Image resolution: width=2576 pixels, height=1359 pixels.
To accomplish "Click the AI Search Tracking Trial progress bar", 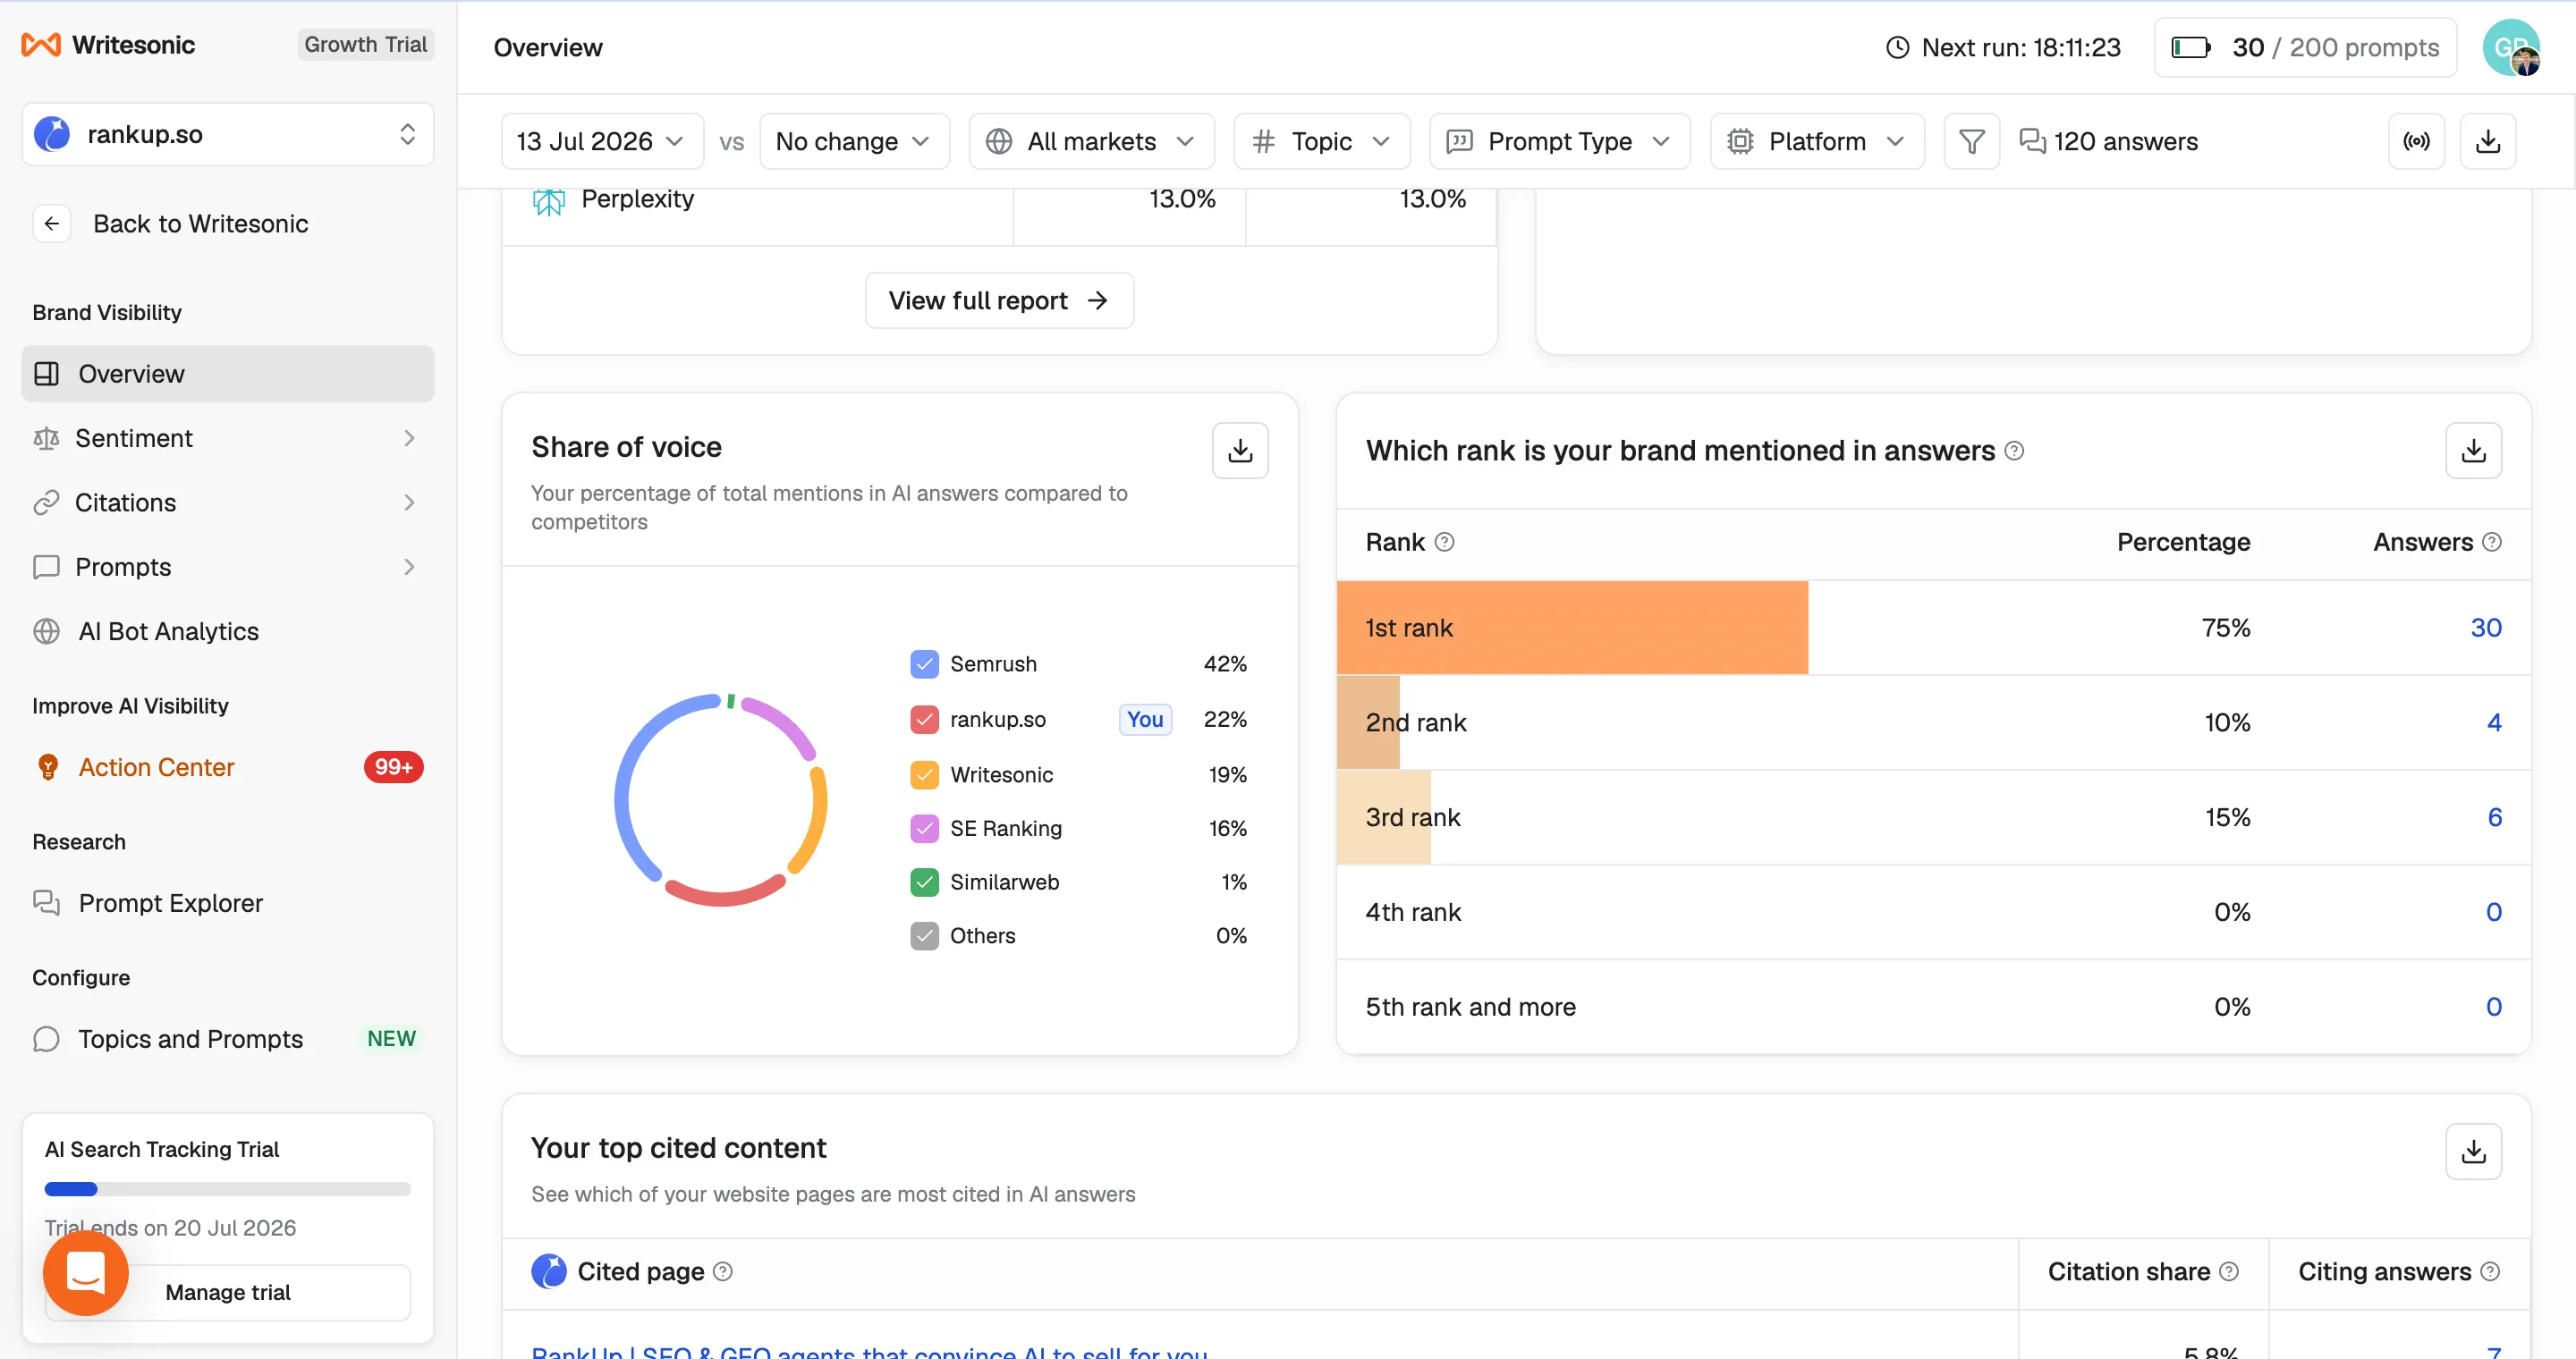I will [228, 1189].
